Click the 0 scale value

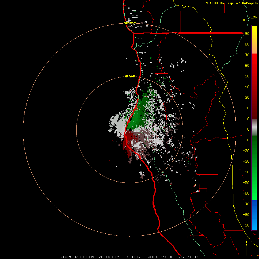point(248,129)
